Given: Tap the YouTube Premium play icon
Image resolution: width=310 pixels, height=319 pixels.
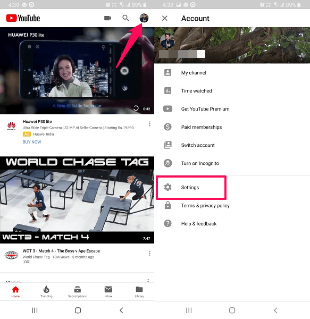Looking at the screenshot, I should [167, 109].
